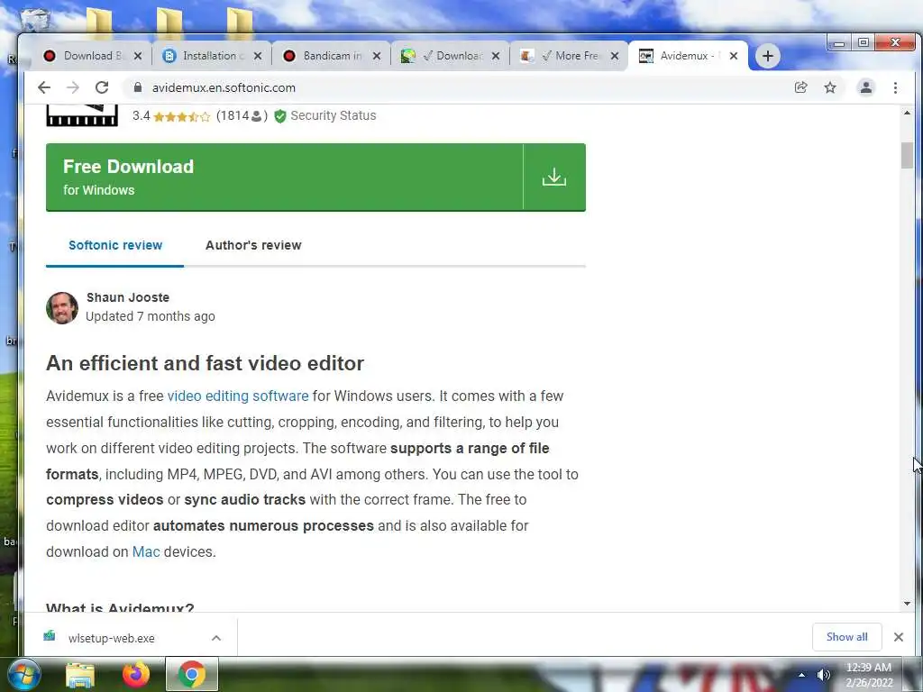Viewport: 923px width, 692px height.
Task: Click the heading An efficient and fast video editor
Action: (x=205, y=364)
